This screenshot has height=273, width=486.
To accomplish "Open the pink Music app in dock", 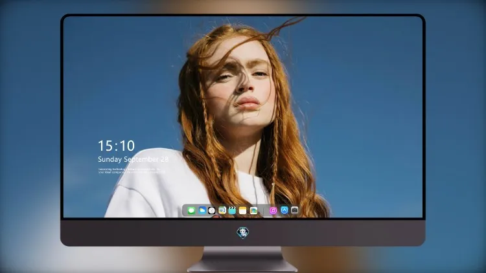I will tap(273, 211).
